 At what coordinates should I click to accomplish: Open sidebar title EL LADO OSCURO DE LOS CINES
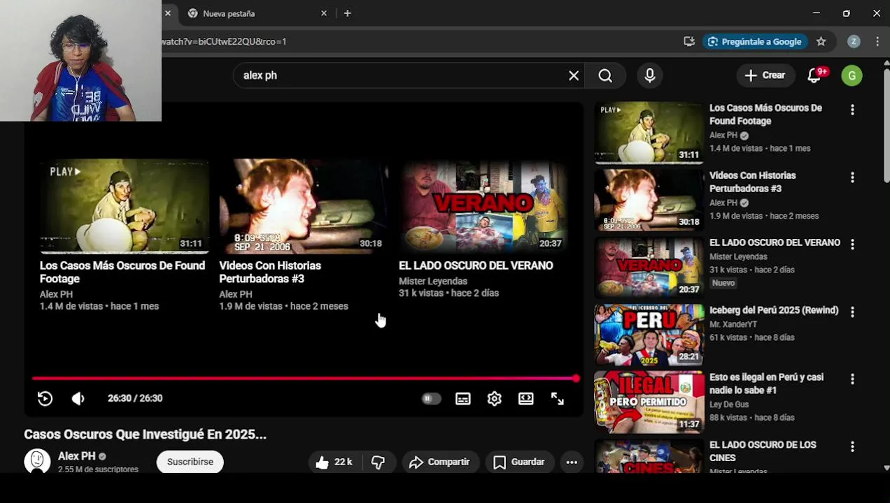tap(763, 451)
